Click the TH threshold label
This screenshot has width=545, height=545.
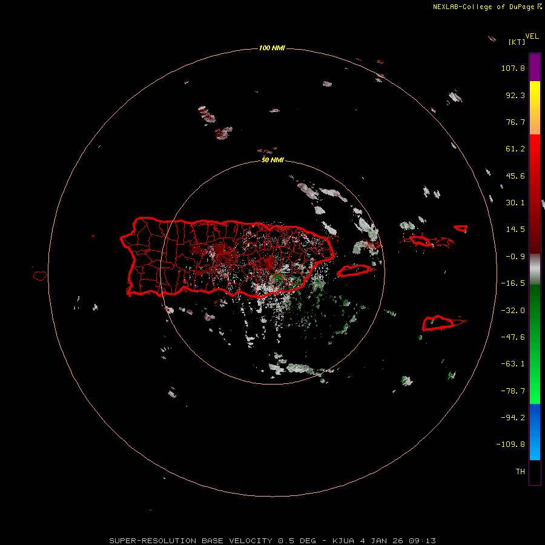(x=520, y=472)
